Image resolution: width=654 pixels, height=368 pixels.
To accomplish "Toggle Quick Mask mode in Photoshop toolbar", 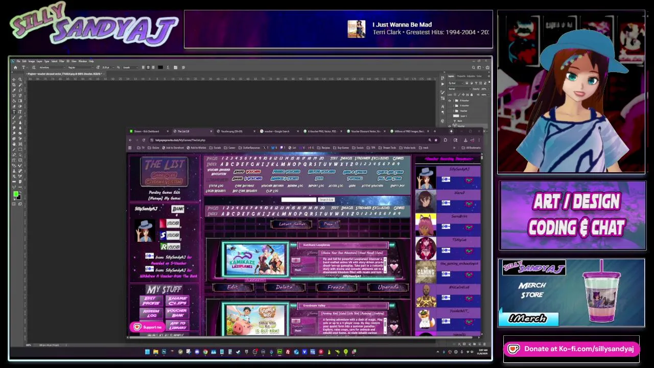I will pos(14,203).
